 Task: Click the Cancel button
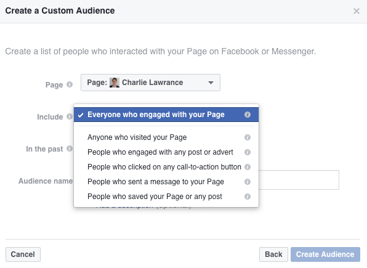pos(23,254)
